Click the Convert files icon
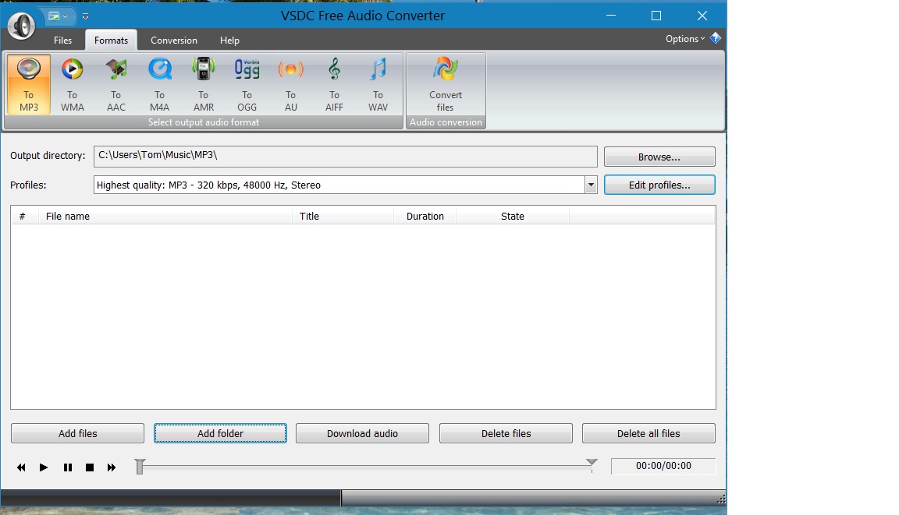The width and height of the screenshot is (899, 515). (x=446, y=84)
